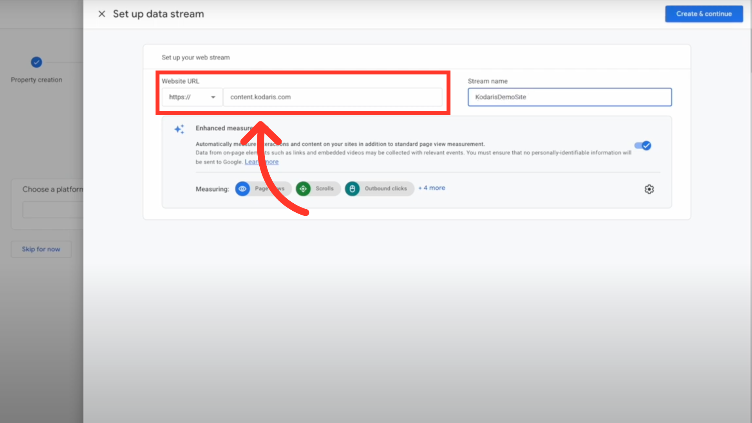The height and width of the screenshot is (423, 752).
Task: Open enhanced measurement settings gear
Action: [x=649, y=189]
